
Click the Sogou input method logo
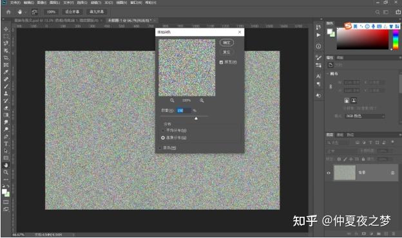(x=348, y=26)
